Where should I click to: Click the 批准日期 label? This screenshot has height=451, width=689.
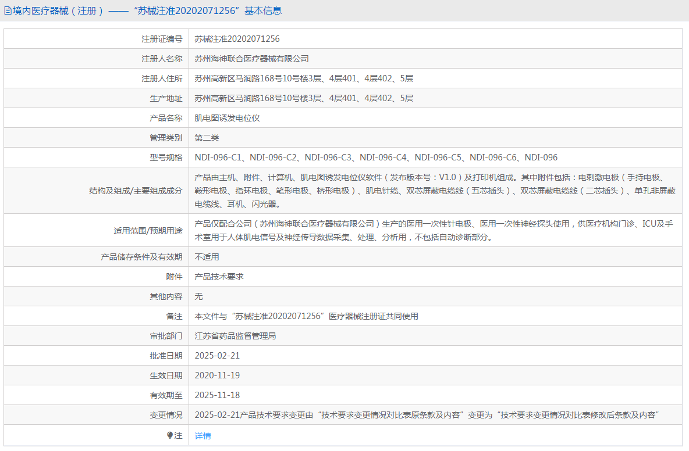click(x=166, y=356)
